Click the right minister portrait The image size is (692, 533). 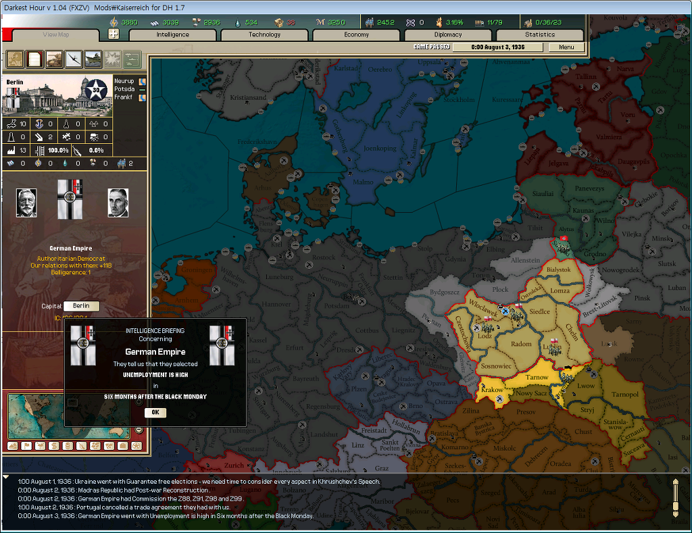[x=118, y=203]
